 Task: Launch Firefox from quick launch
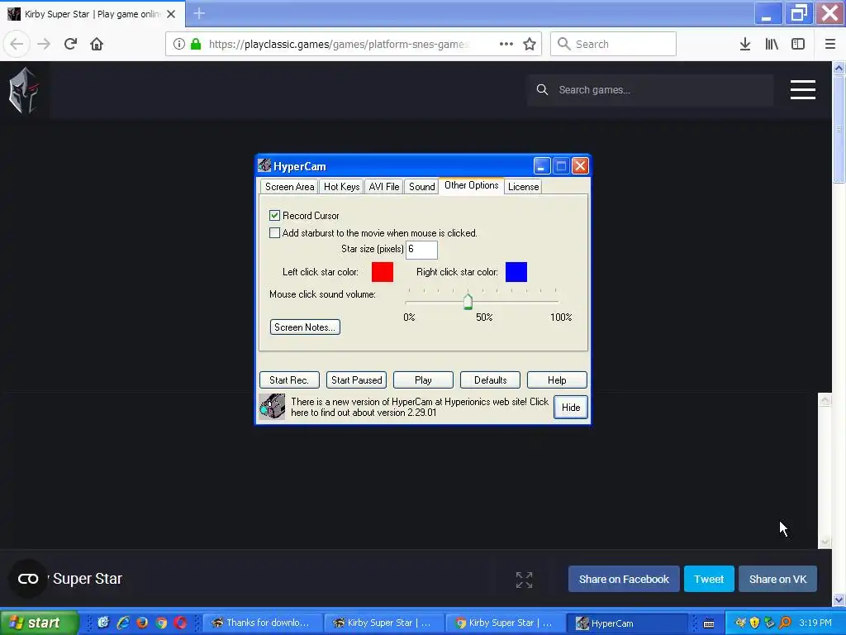(x=142, y=623)
